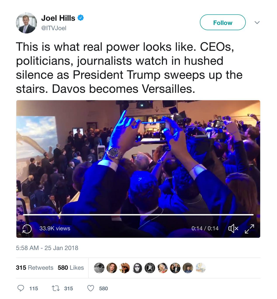
Task: Open the 580 Likes list
Action: point(71,268)
